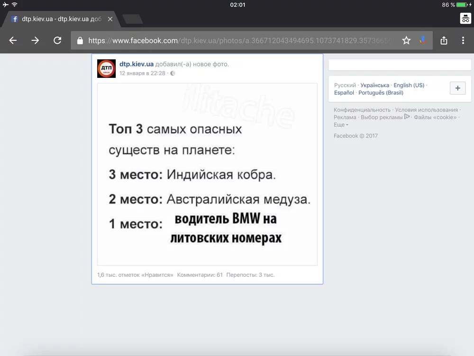Open Реклама advertising link

coord(345,117)
